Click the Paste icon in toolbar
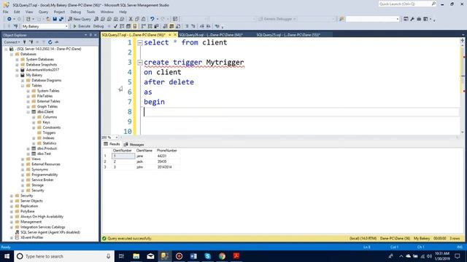This screenshot has width=467, height=262. click(x=144, y=19)
